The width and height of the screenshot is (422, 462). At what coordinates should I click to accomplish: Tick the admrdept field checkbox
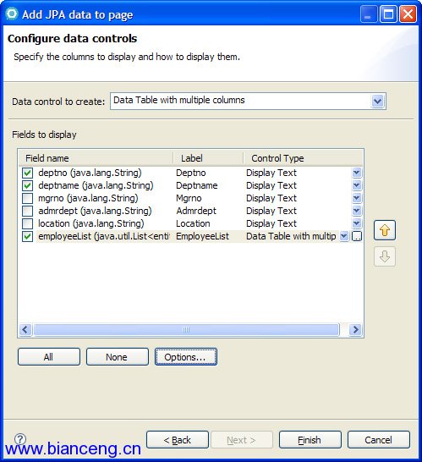tap(27, 211)
